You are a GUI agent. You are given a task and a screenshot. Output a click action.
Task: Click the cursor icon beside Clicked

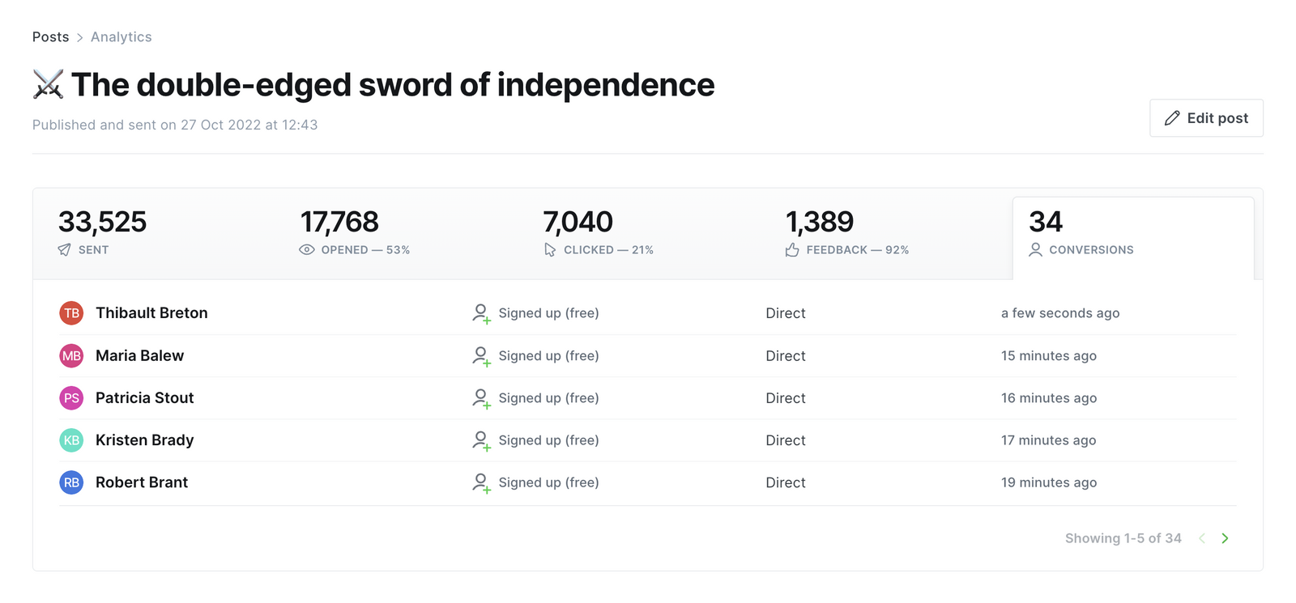[x=550, y=250]
